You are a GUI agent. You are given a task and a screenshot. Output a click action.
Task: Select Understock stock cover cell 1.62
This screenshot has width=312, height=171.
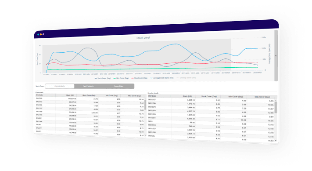218,116
